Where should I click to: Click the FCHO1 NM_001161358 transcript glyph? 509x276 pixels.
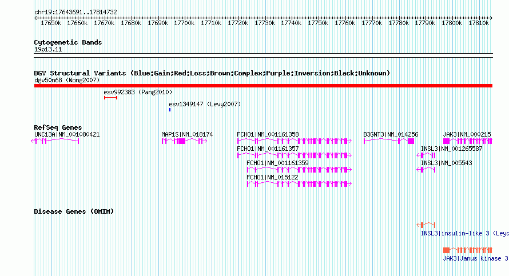tap(295, 141)
